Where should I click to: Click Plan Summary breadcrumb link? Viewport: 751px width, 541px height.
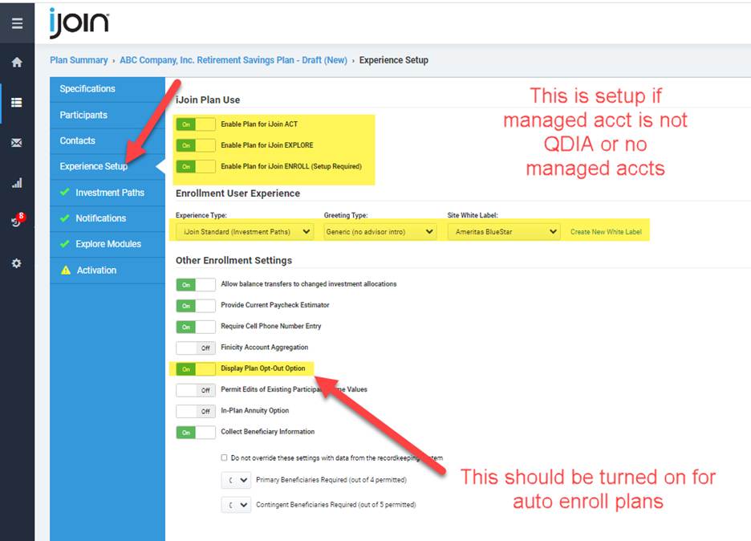click(x=79, y=60)
